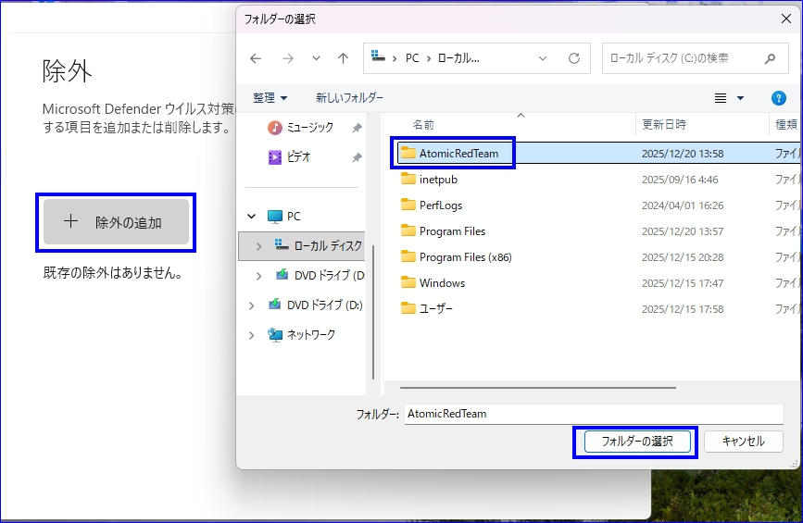
Task: Expand the ローカル ディスク tree node
Action: (259, 246)
